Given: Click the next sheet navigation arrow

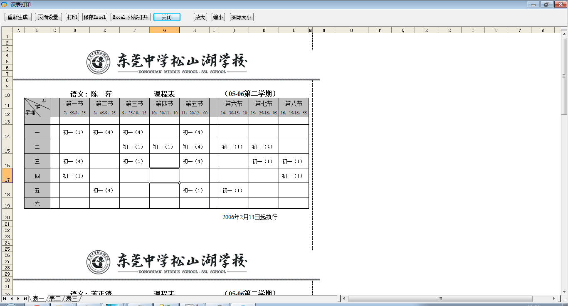Looking at the screenshot, I should [18, 299].
